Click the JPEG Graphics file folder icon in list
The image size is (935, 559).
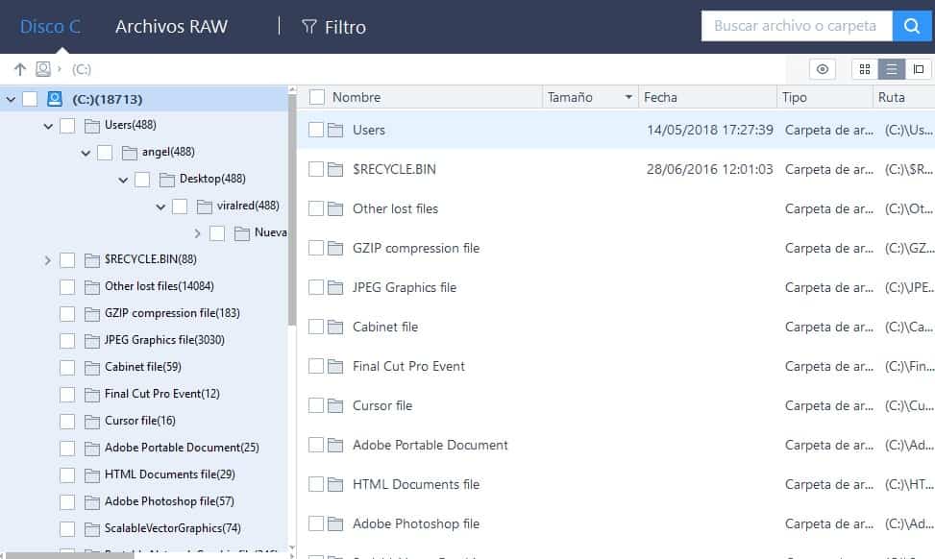[335, 287]
